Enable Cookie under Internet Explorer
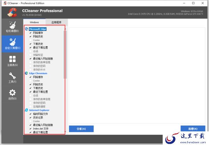This screenshot has height=145, width=209. point(30,121)
